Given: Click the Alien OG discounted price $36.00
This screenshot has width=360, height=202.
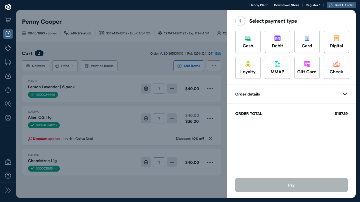Looking at the screenshot, I should [x=192, y=121].
